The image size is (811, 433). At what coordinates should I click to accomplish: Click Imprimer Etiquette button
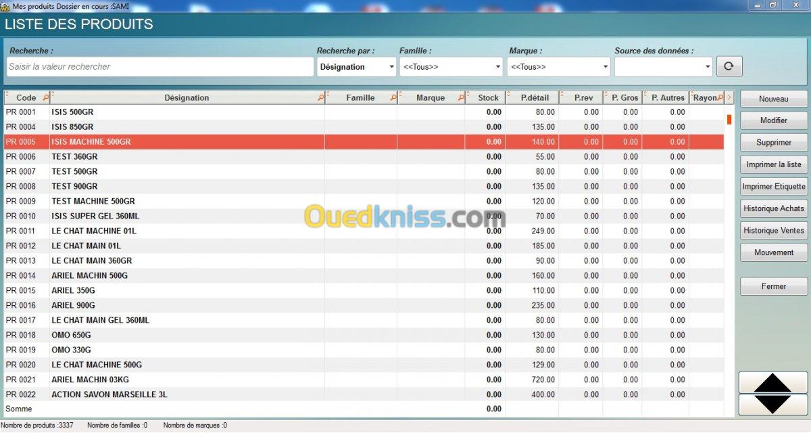[774, 187]
